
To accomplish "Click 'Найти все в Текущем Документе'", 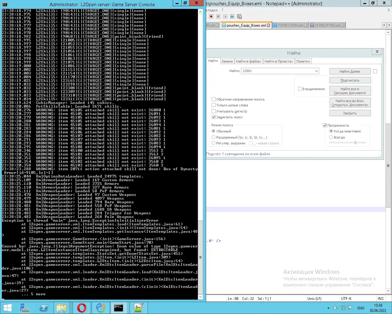I will point(350,91).
